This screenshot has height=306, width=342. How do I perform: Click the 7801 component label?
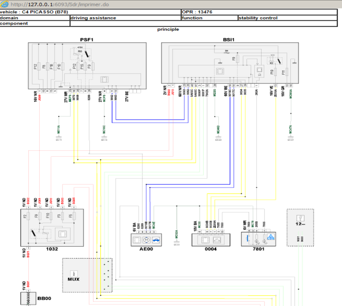pos(258,249)
